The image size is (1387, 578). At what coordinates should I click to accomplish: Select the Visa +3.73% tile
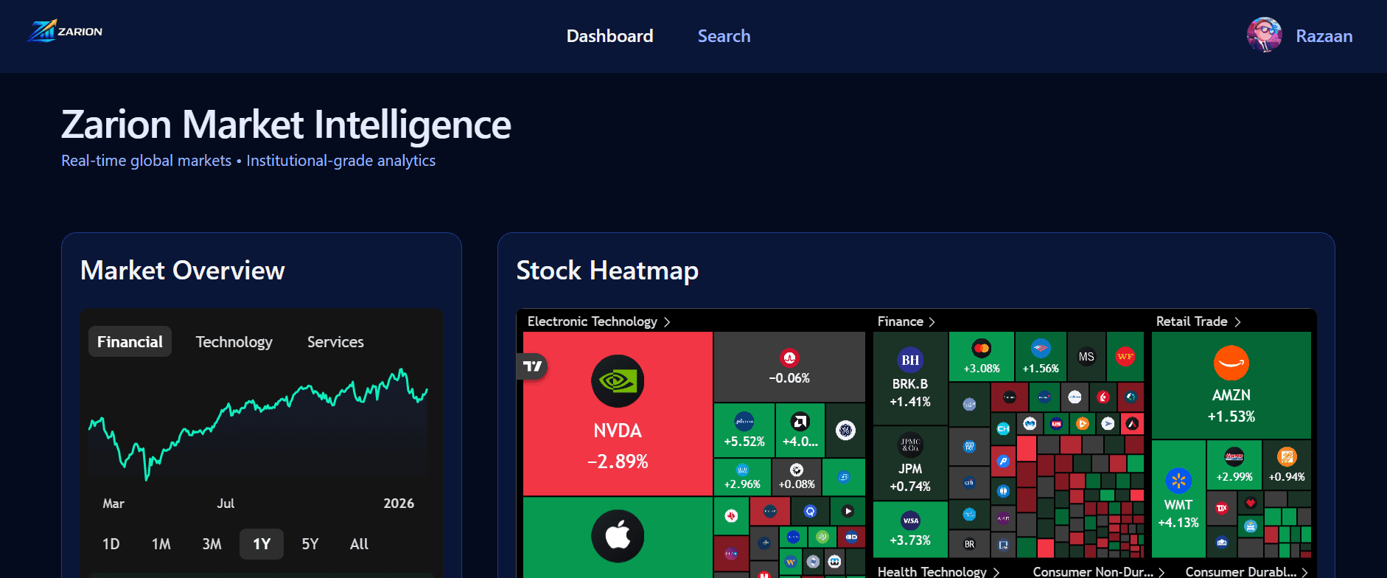click(910, 529)
